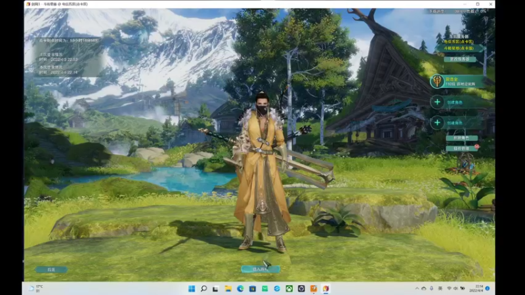Click the volume speaker tray icon
Viewport: 525px width, 295px height.
455,288
